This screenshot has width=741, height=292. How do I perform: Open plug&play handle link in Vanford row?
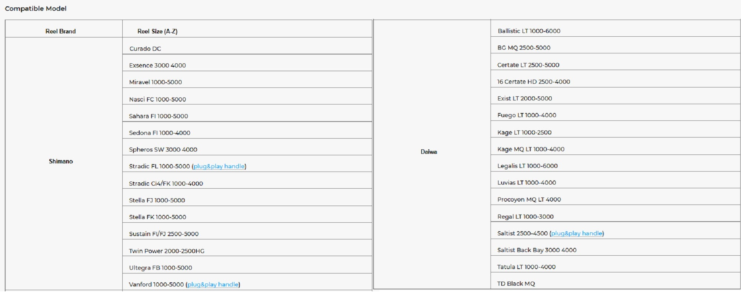click(213, 285)
